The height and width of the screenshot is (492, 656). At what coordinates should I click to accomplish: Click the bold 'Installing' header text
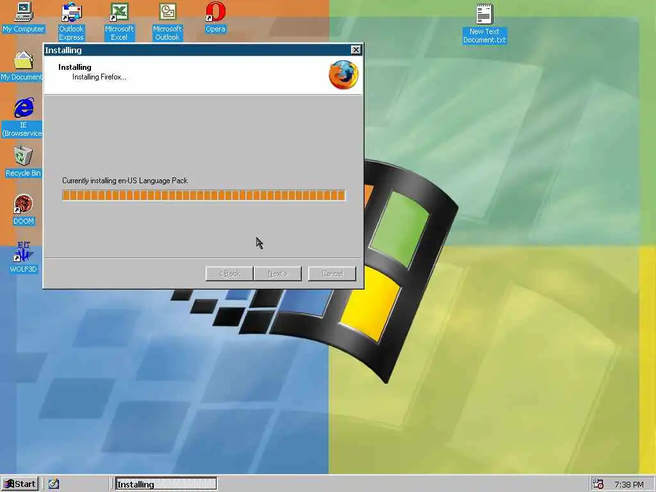point(75,67)
